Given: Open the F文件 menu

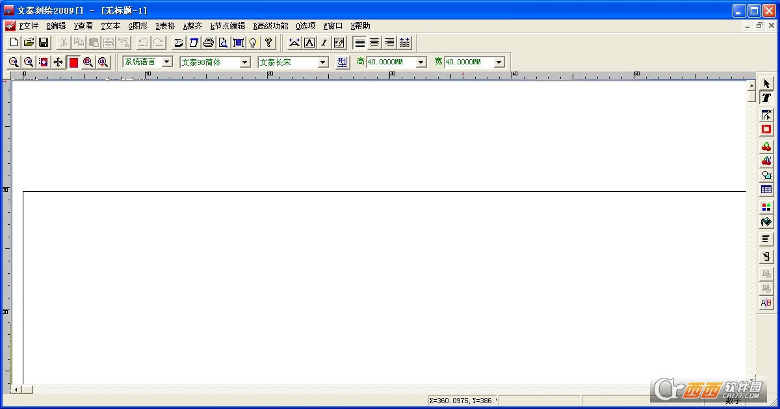Looking at the screenshot, I should click(x=29, y=26).
